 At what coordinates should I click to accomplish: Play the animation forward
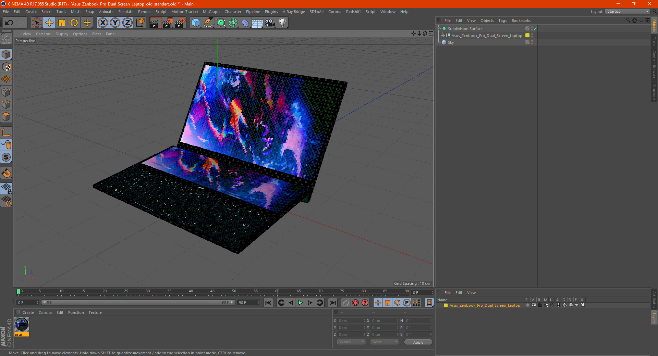301,303
